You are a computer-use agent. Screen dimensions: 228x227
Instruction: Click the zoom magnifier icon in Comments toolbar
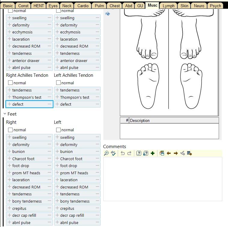coord(106,153)
